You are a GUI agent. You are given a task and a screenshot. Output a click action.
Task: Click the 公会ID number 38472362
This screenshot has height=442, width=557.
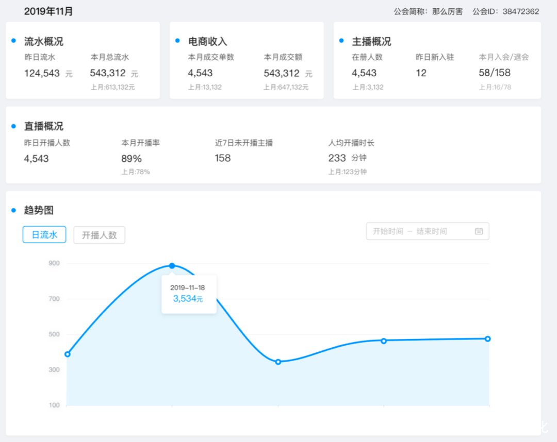520,11
